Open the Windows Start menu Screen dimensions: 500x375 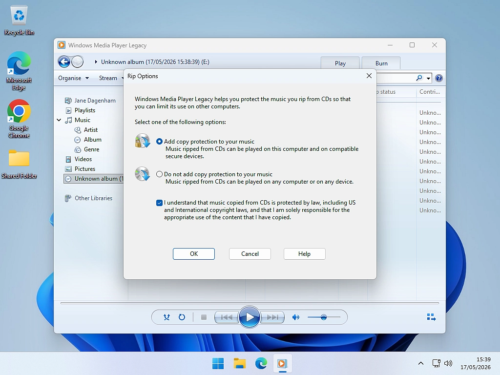point(218,363)
